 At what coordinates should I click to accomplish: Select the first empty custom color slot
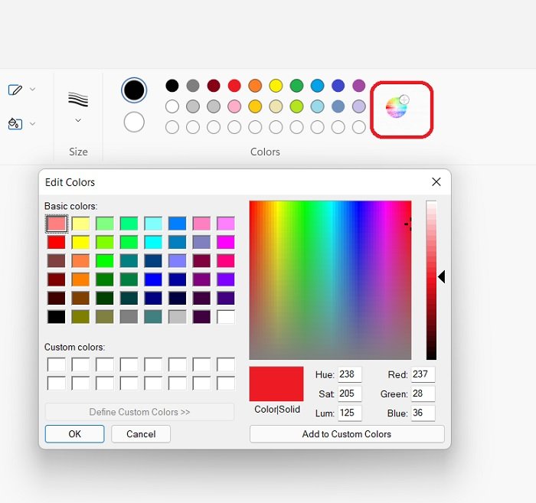(x=57, y=364)
